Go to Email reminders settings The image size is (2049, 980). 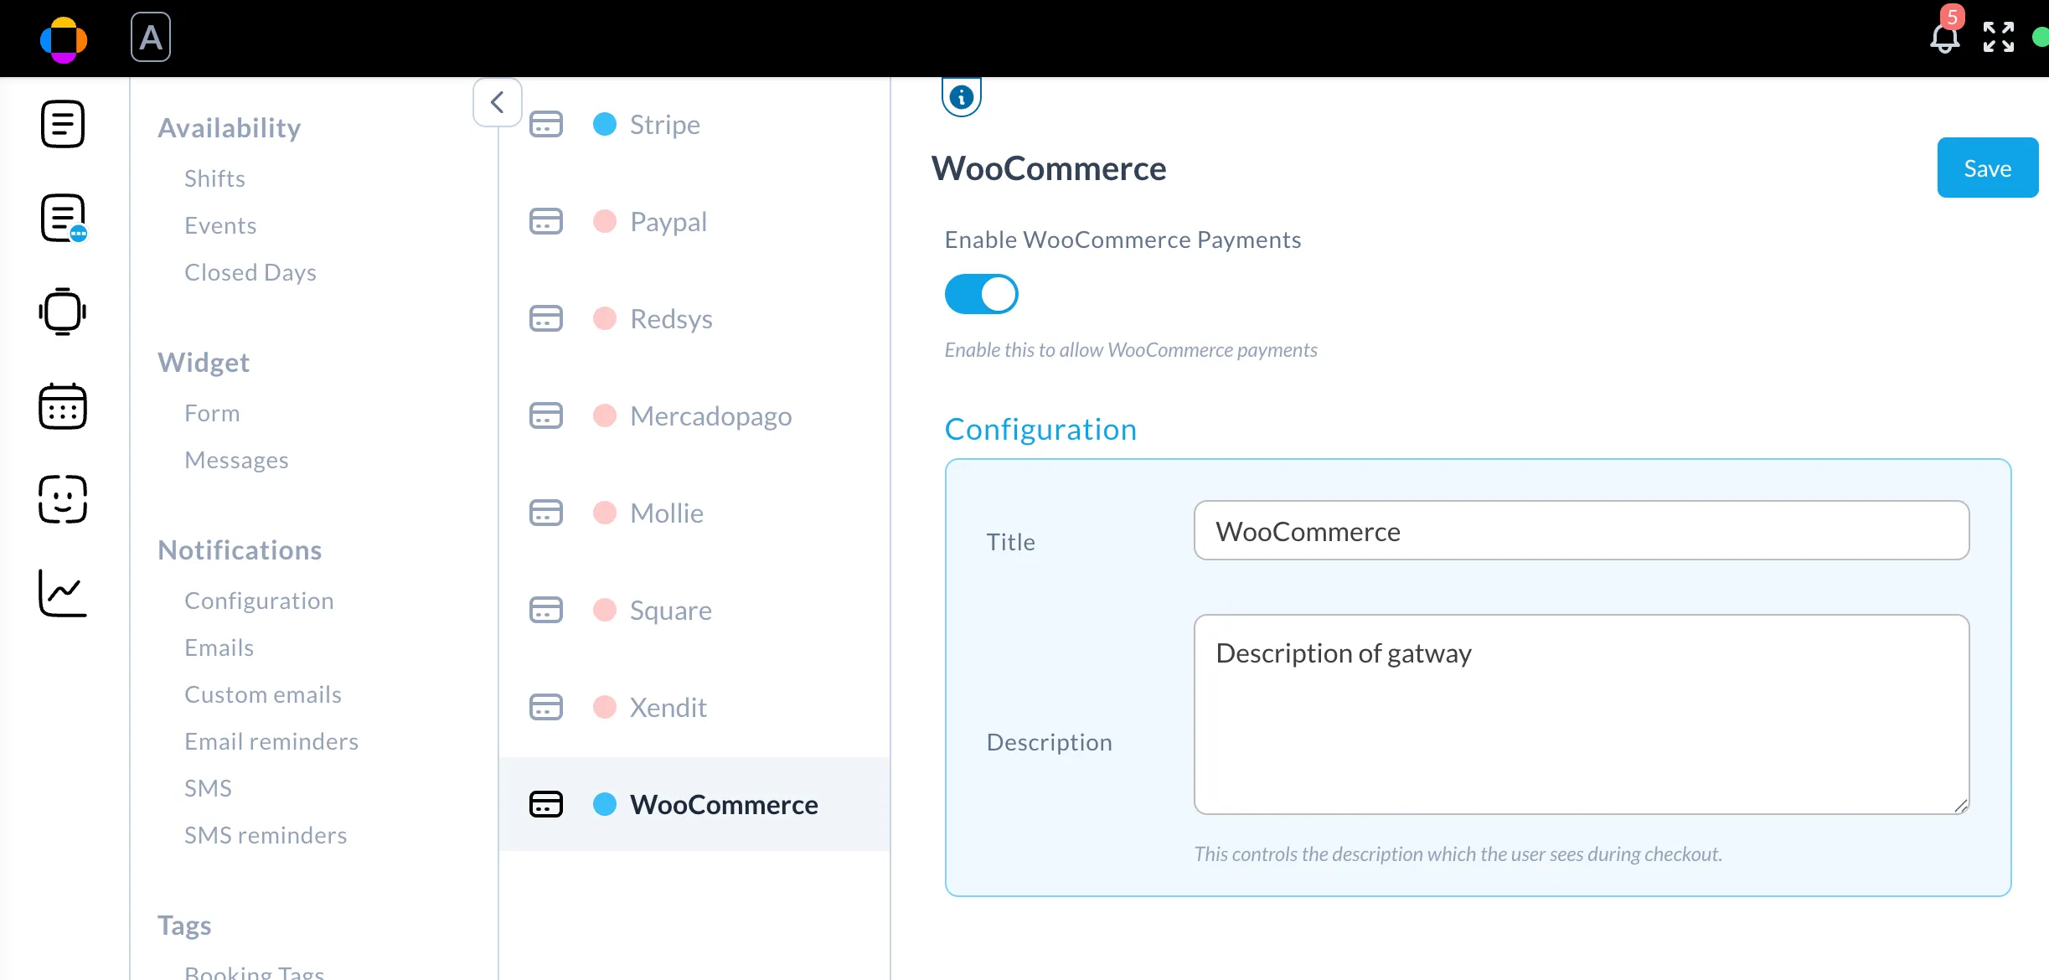[271, 741]
